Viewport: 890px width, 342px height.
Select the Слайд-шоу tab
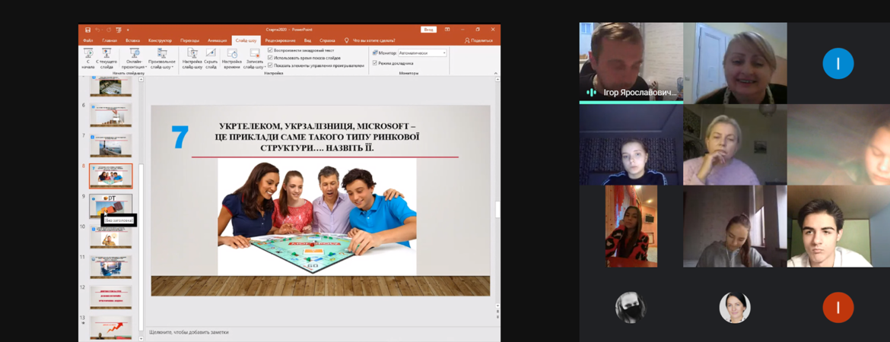pos(246,41)
